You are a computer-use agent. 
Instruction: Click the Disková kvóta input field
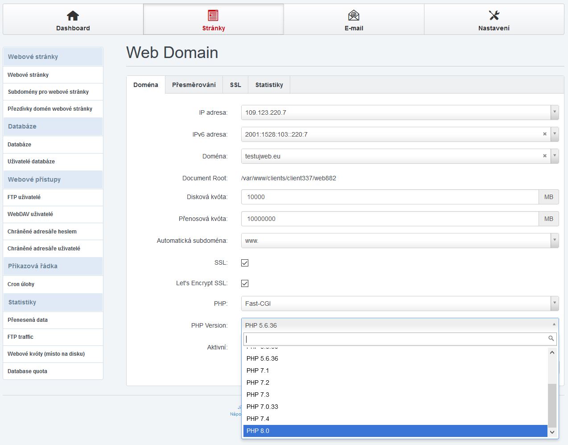click(390, 197)
